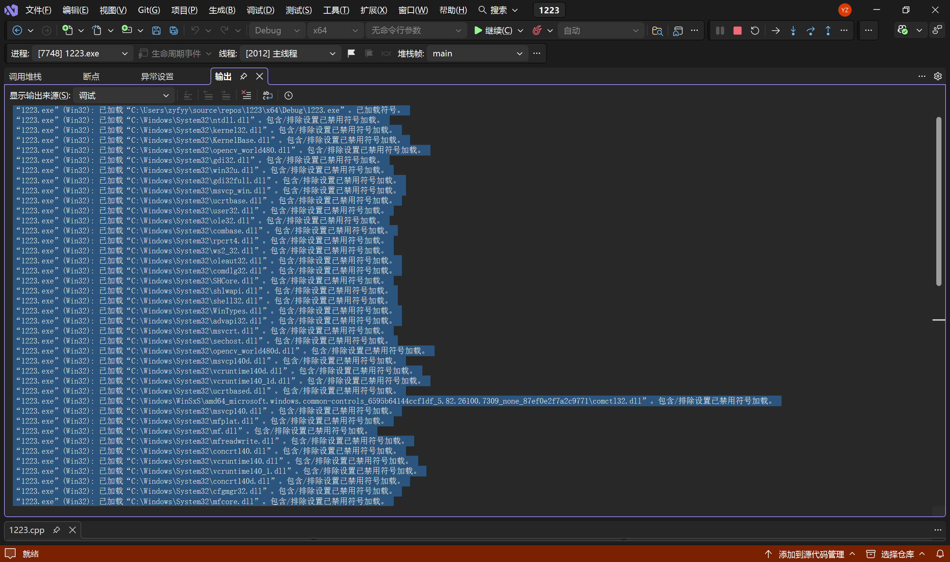Click 添加到源代码管理 in the status bar
Screen dimensions: 950x562
click(x=810, y=554)
